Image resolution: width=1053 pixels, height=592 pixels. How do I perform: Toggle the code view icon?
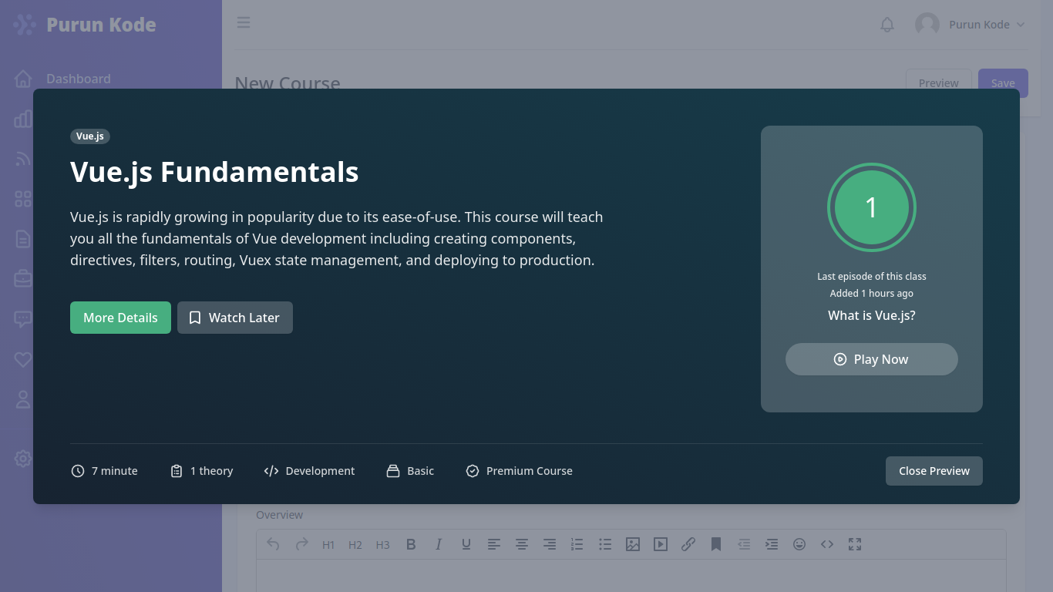pyautogui.click(x=827, y=544)
